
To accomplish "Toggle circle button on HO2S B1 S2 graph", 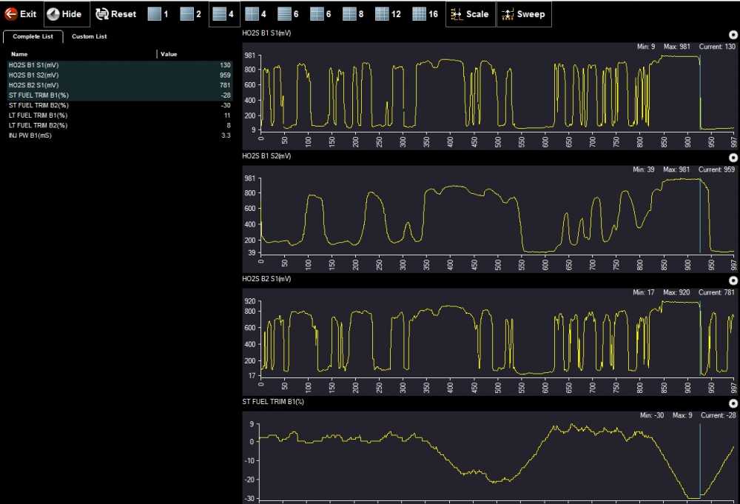I will (x=733, y=157).
